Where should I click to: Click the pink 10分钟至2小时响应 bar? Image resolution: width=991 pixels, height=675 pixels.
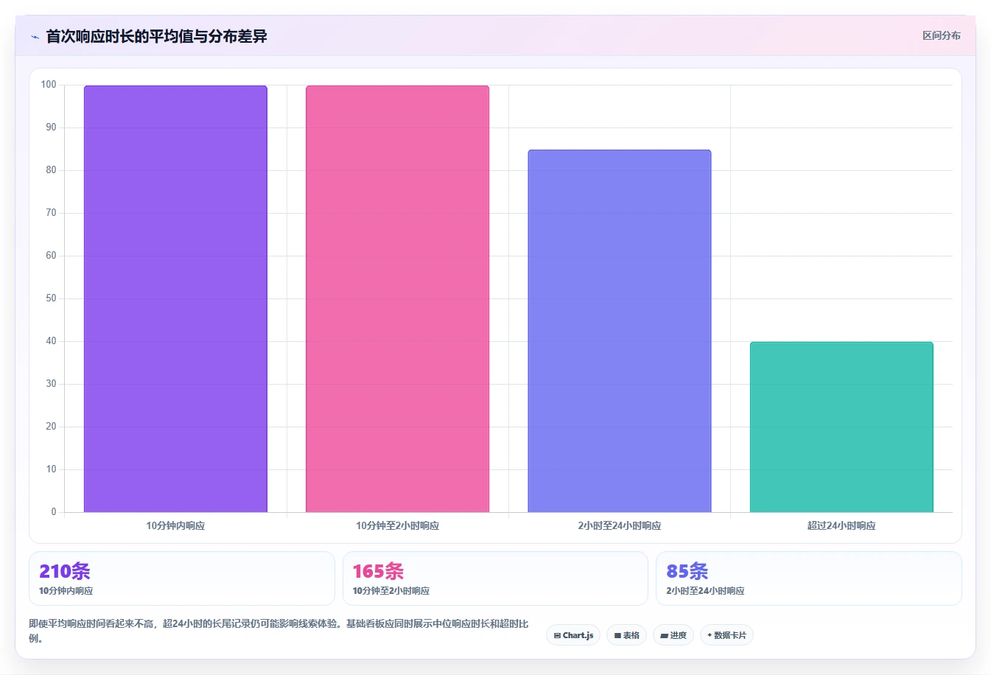[x=397, y=298]
